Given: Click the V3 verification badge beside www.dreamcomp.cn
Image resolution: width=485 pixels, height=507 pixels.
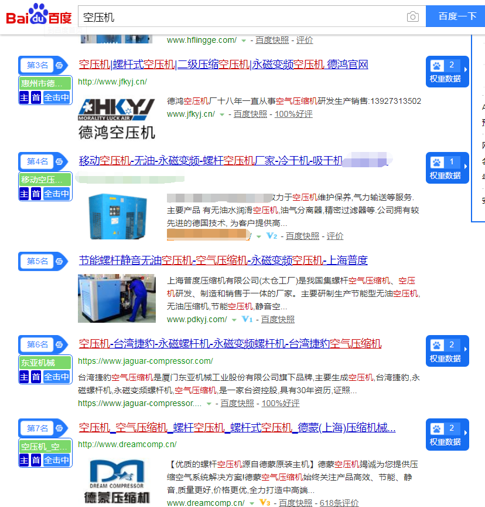Looking at the screenshot, I should pos(265,503).
